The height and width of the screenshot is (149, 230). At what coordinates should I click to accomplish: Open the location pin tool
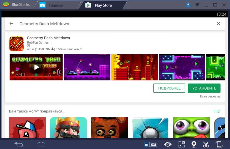(194, 144)
